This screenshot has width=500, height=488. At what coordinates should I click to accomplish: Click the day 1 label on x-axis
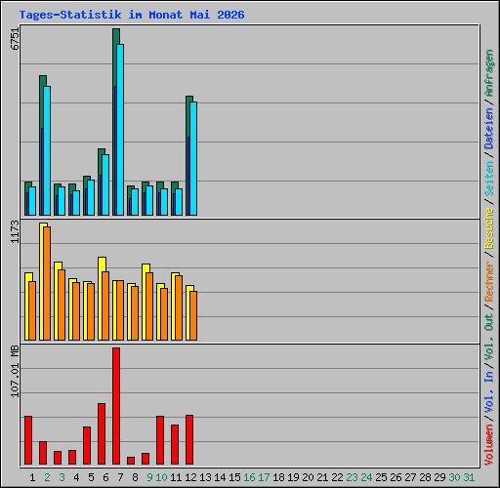32,477
